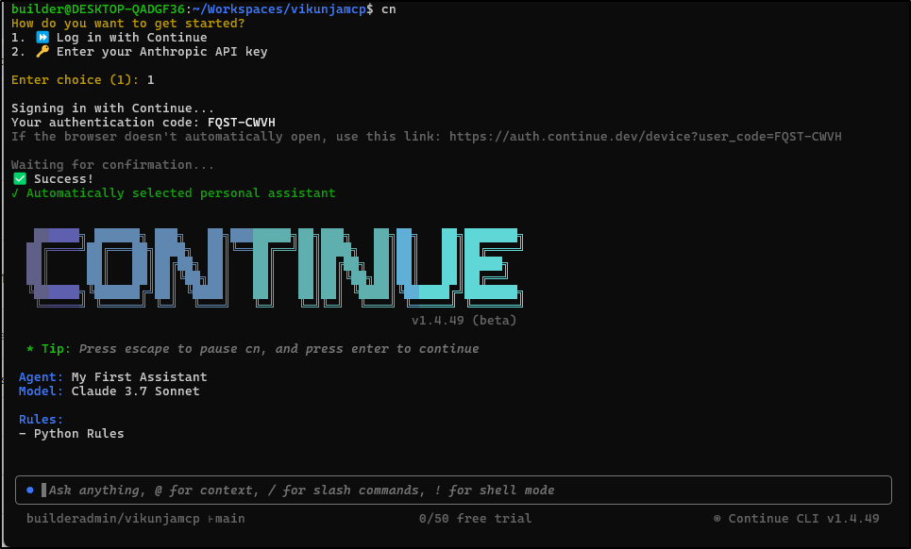Click the green Success checkmark icon
The image size is (911, 549).
(x=19, y=179)
